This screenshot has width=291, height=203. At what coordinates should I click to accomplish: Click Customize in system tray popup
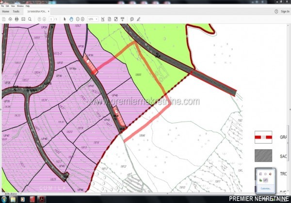(265, 188)
